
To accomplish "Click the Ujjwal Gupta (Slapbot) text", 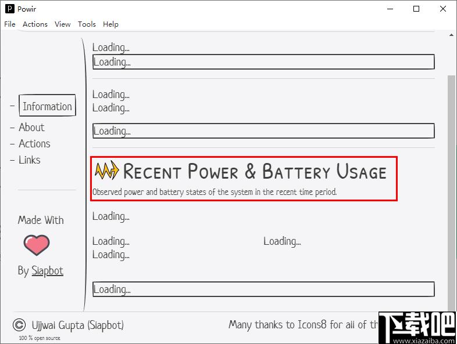I will click(77, 325).
